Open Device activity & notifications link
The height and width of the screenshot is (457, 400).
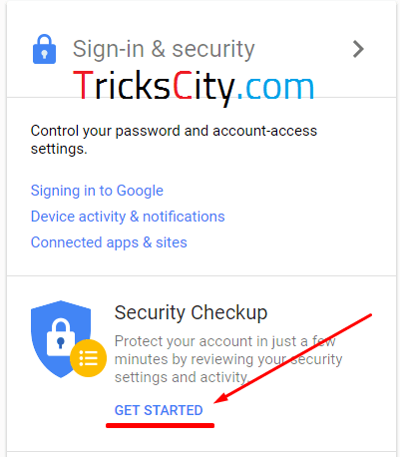128,217
